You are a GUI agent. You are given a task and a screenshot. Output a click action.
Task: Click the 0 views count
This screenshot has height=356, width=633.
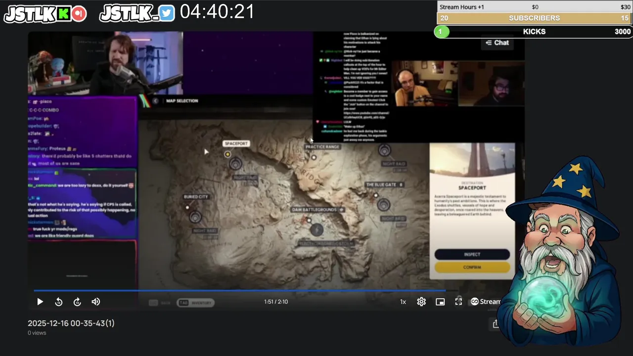coord(37,333)
